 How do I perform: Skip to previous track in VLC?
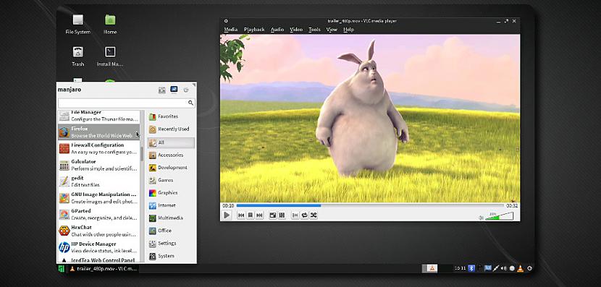(x=241, y=215)
